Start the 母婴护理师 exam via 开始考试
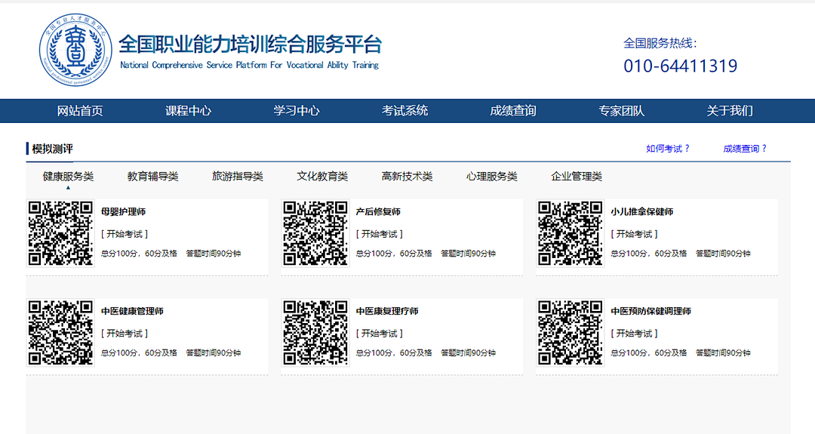Screen dimensions: 815x434 coord(125,234)
